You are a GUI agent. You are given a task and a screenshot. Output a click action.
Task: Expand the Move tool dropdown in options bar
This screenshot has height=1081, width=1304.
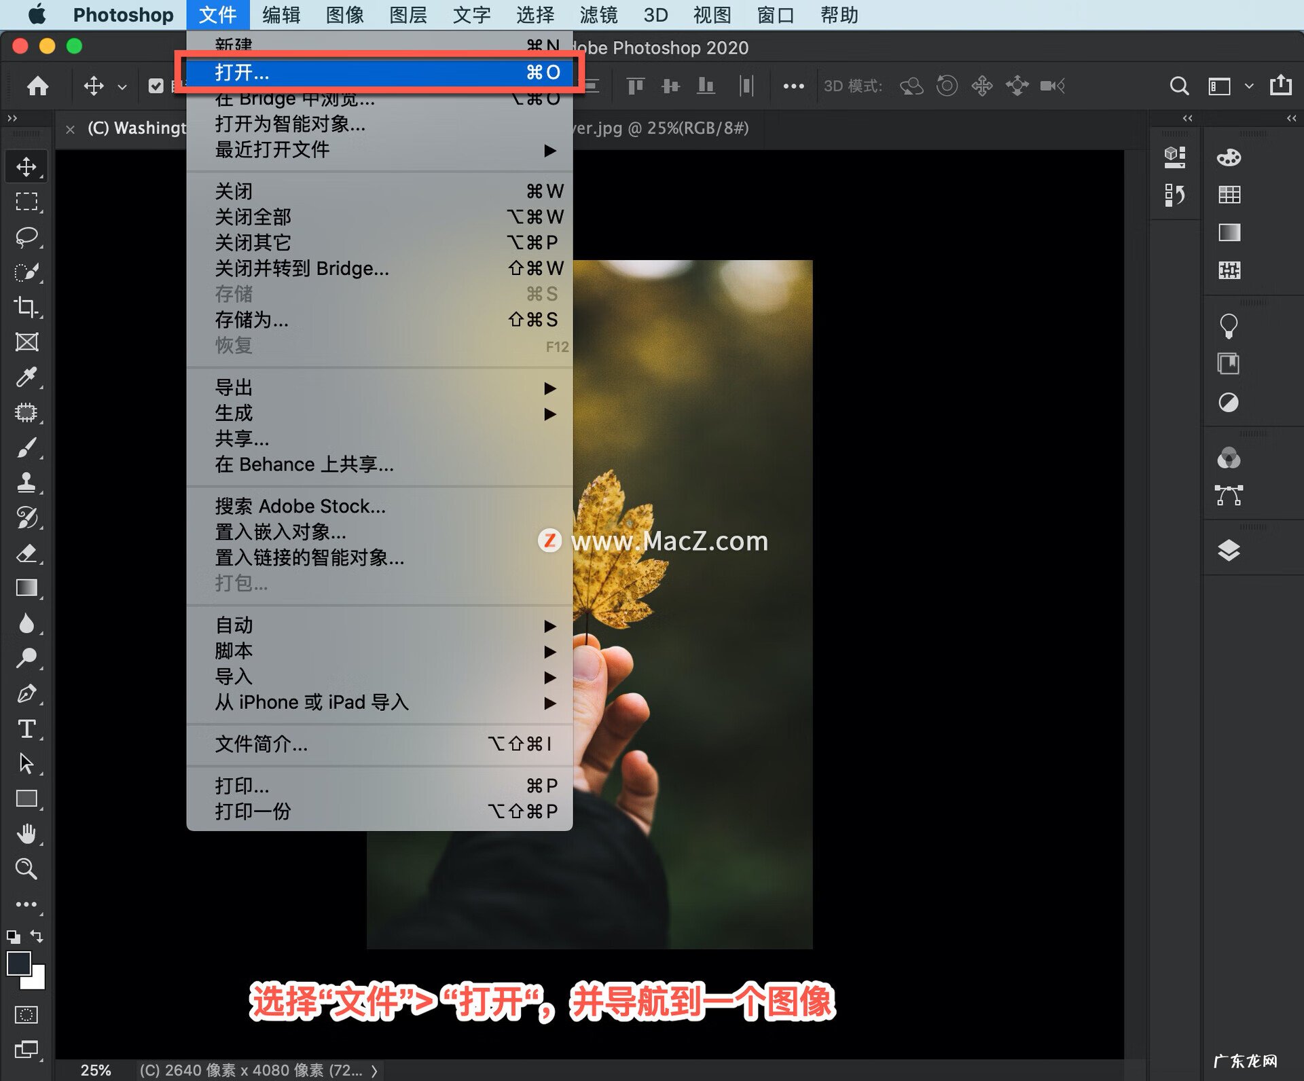click(x=122, y=86)
